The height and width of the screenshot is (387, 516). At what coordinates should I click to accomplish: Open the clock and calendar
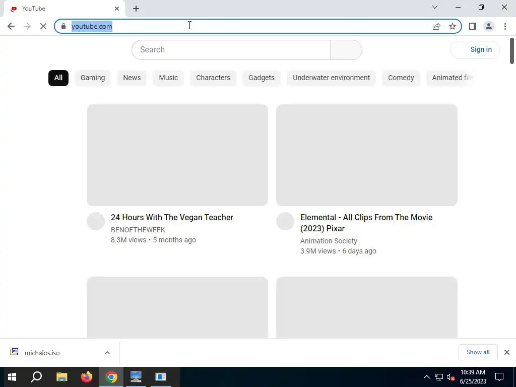[x=473, y=377]
